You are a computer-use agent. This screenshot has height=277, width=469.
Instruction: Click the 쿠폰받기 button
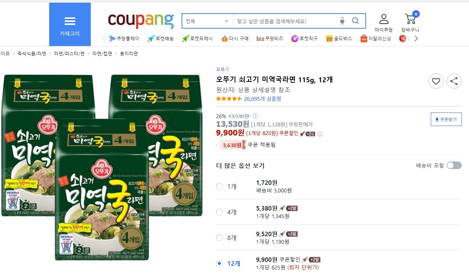point(446,119)
